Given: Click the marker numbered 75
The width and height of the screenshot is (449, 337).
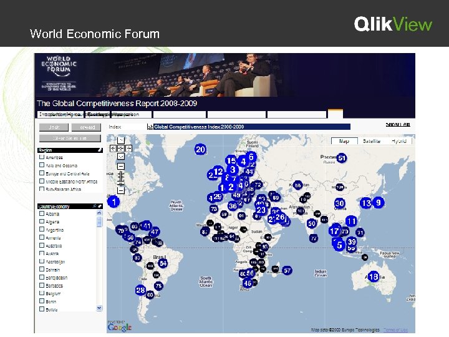Looking at the screenshot, I should click(x=158, y=285).
